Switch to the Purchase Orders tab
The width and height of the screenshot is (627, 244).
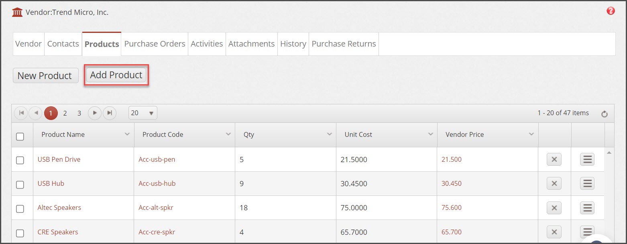155,44
